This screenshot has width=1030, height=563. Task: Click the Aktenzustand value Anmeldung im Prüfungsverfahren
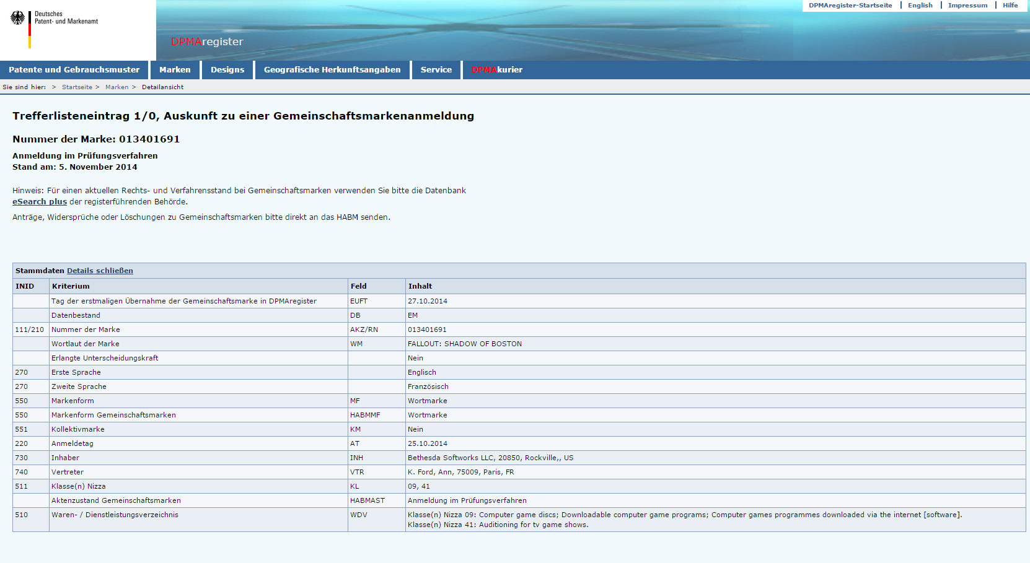[467, 500]
